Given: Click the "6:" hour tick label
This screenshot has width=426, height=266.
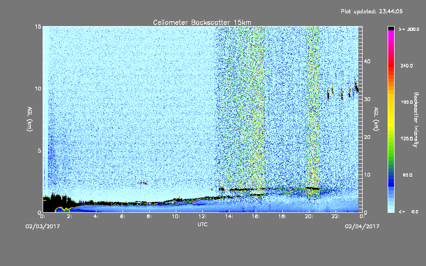Looking at the screenshot, I should coord(122,217).
